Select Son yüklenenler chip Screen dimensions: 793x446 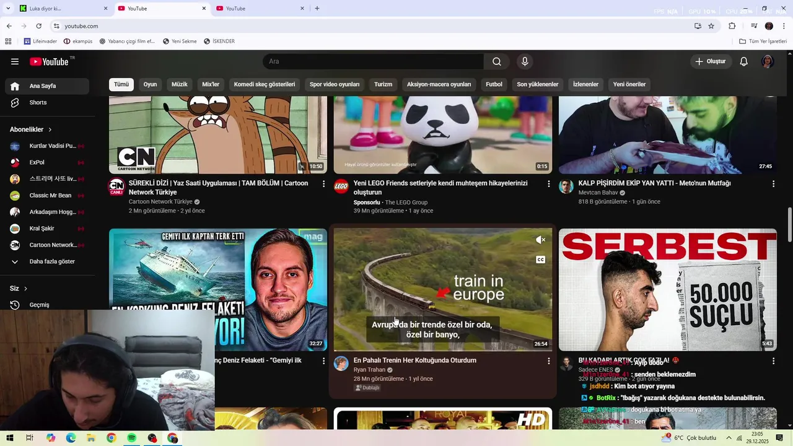tap(538, 84)
